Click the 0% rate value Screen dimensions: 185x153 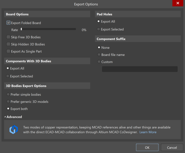tap(84, 30)
